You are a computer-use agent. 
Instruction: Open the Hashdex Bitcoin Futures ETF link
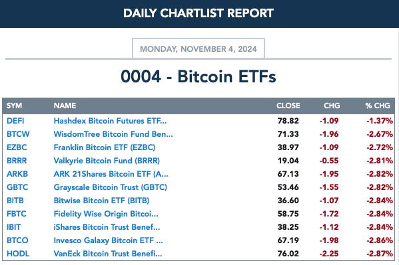coord(110,121)
